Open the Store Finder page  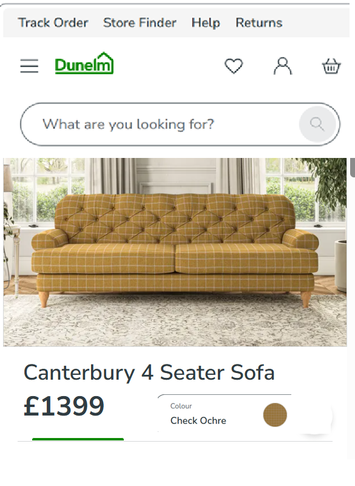coord(139,22)
